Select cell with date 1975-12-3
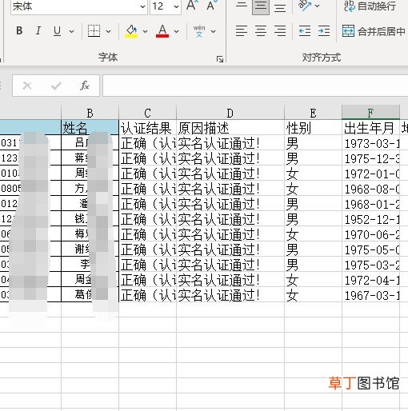 [370, 158]
